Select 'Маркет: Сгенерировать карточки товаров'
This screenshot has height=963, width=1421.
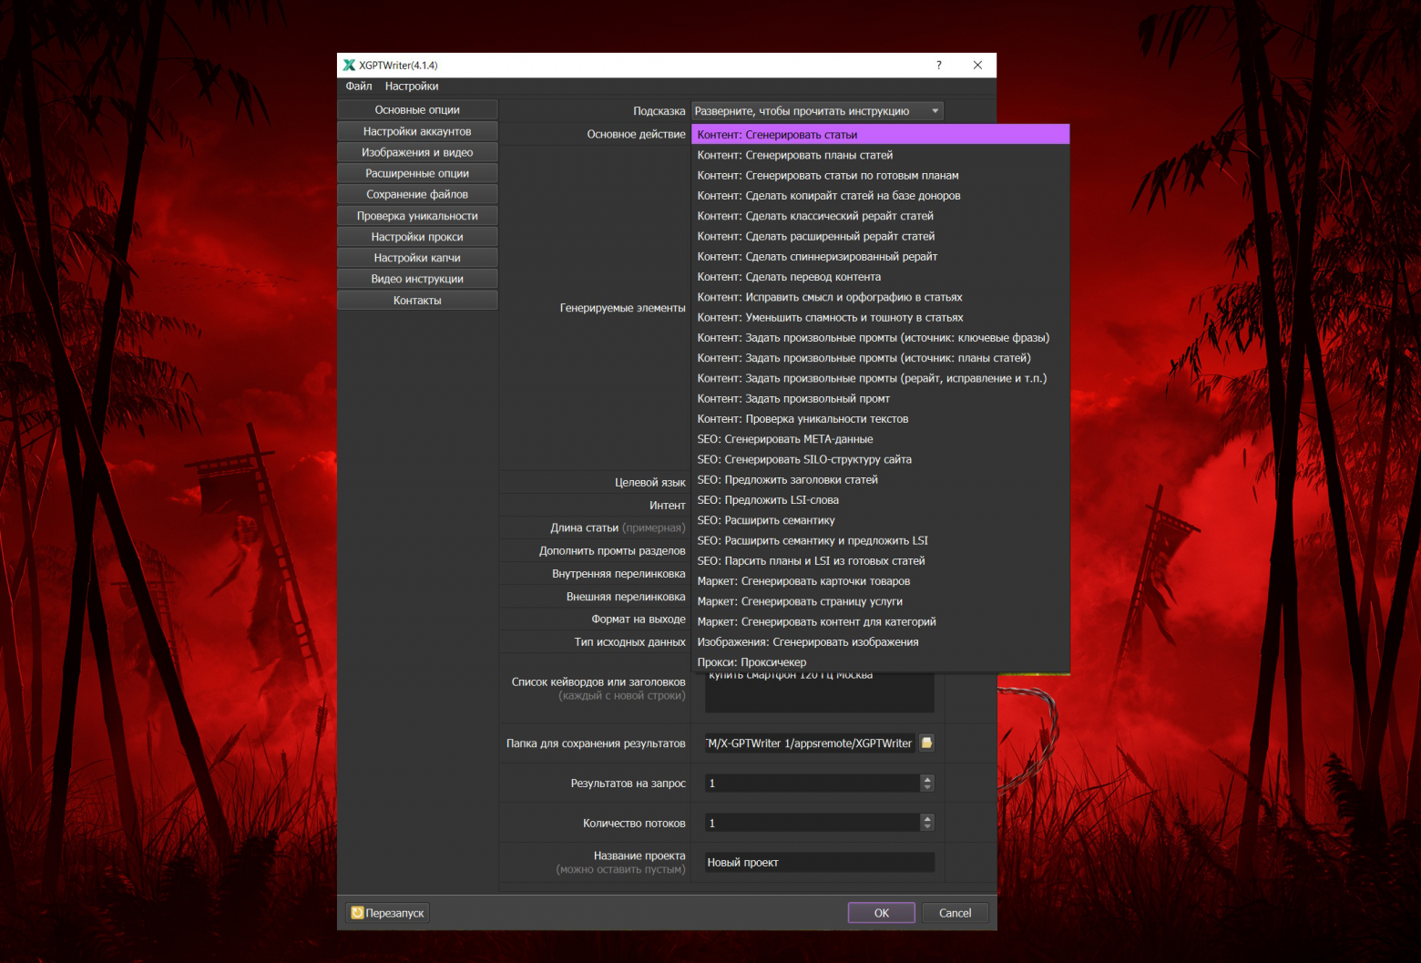(881, 581)
